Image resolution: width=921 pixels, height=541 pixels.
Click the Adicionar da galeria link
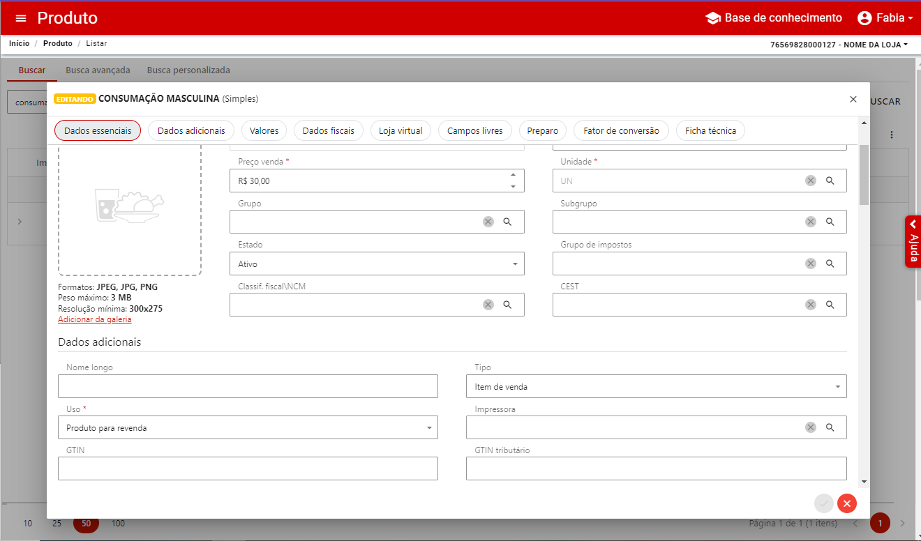tap(94, 319)
